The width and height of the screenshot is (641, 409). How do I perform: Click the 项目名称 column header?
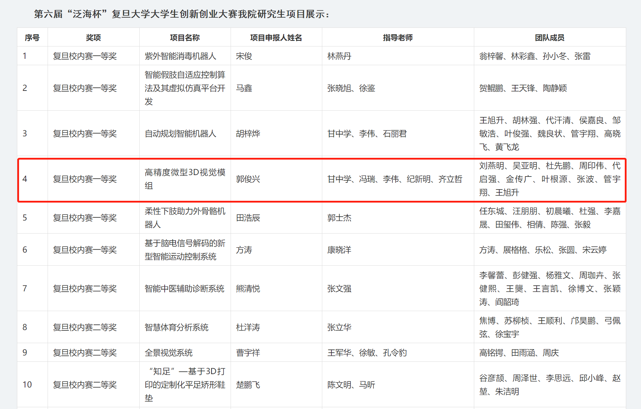185,38
